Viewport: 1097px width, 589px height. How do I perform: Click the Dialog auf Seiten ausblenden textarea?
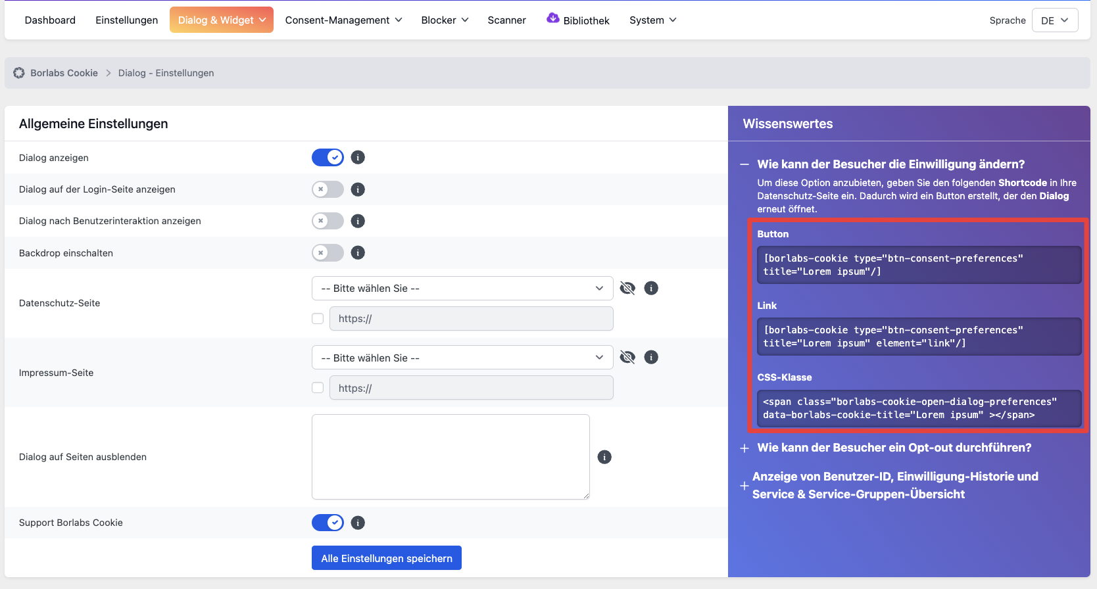point(451,457)
